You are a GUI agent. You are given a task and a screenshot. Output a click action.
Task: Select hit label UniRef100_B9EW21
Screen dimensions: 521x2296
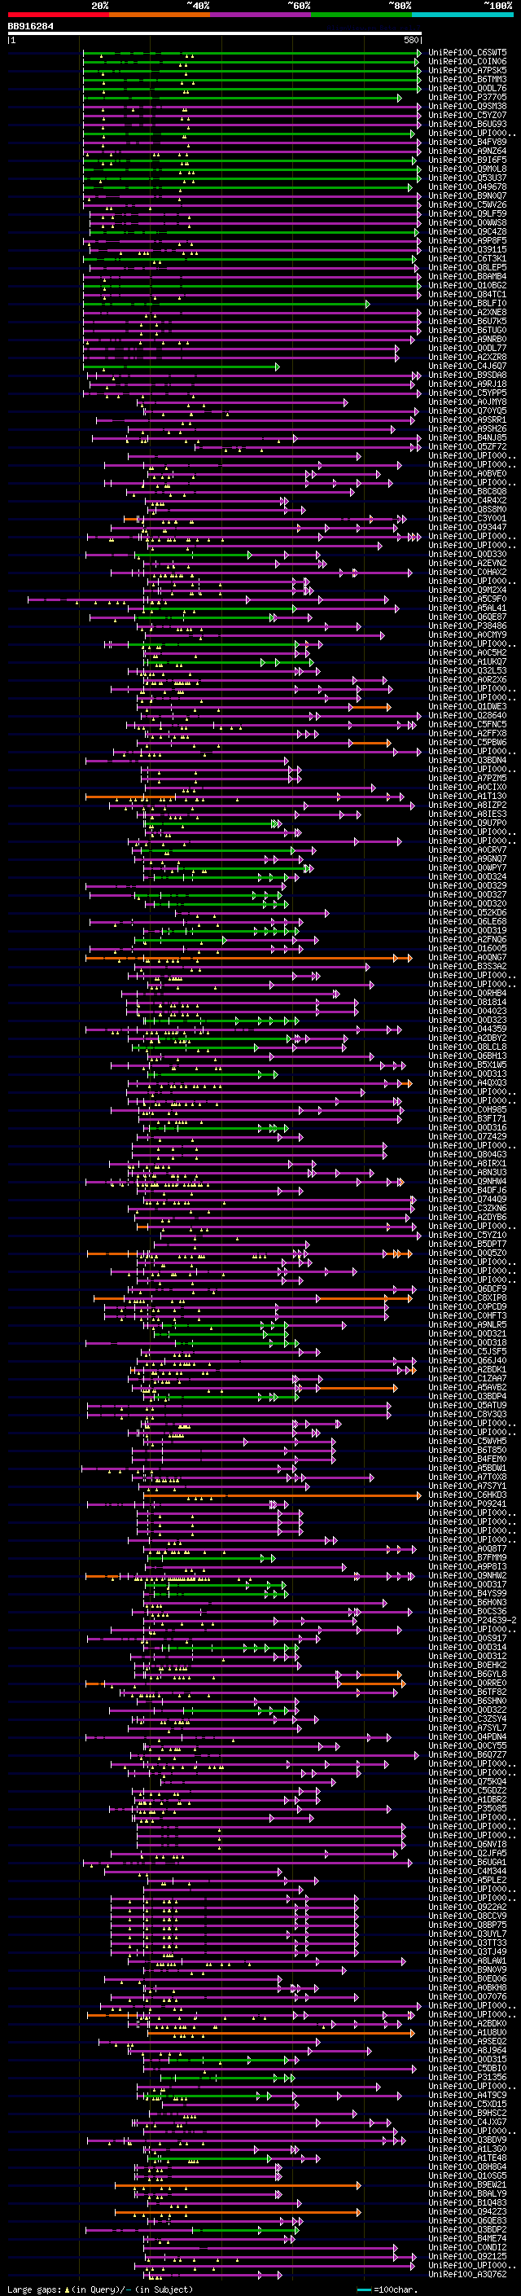(x=467, y=2184)
